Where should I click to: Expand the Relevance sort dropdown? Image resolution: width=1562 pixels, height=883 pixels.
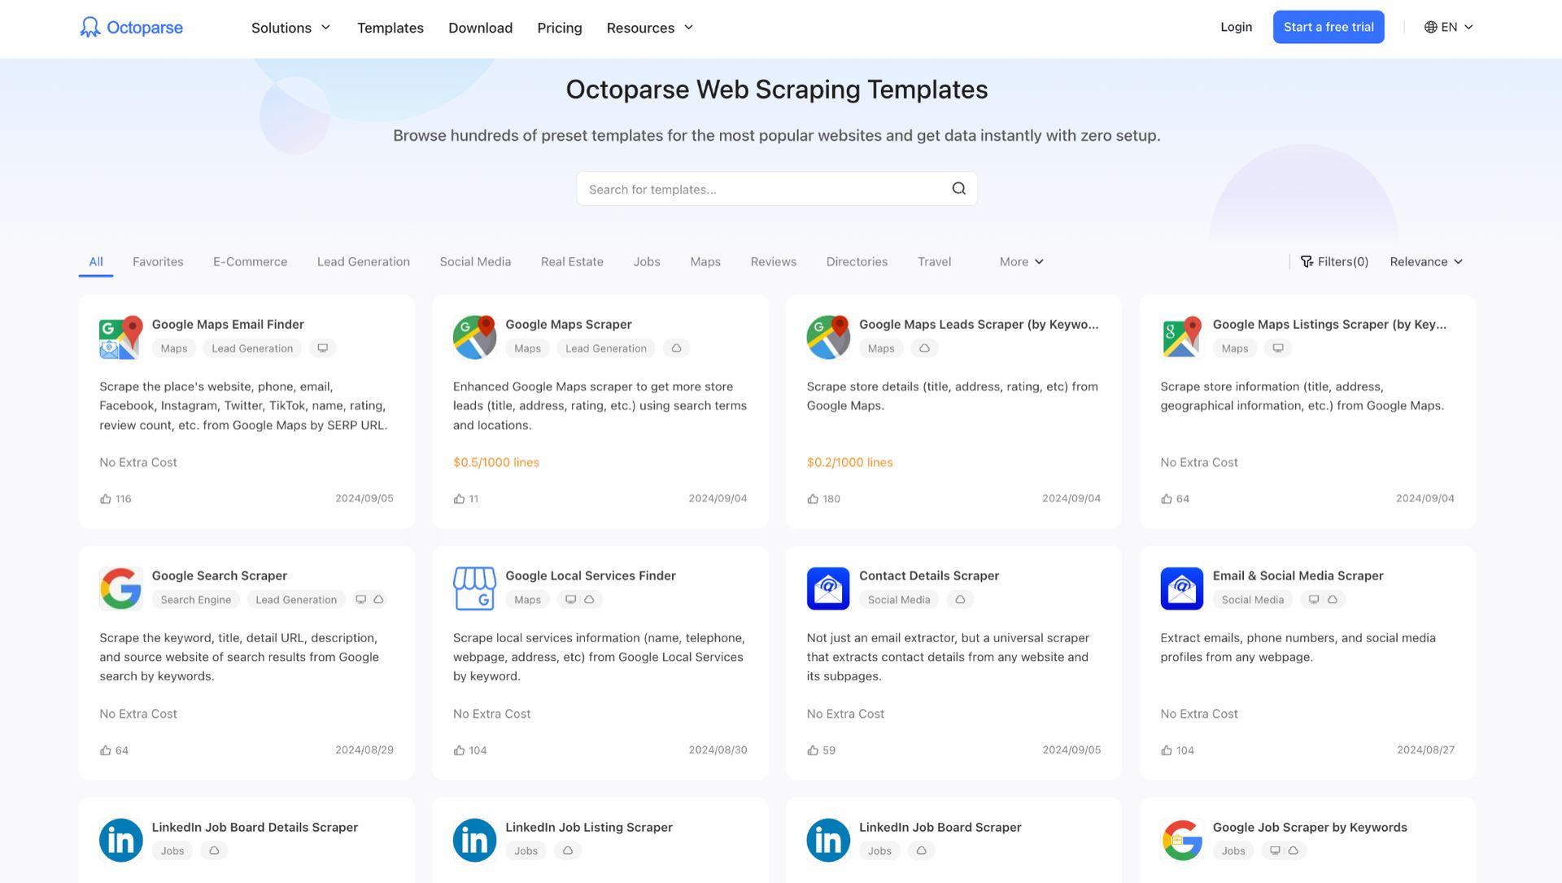click(x=1426, y=262)
